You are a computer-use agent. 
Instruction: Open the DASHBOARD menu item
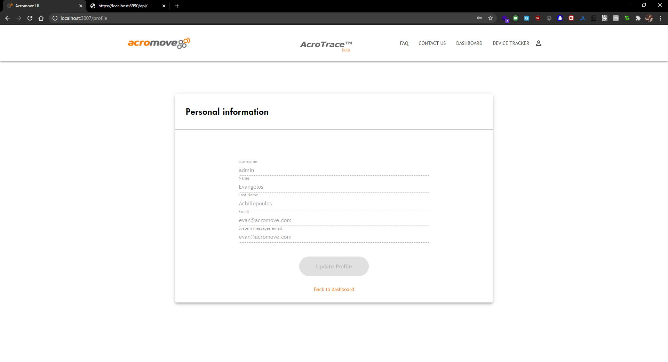point(469,43)
